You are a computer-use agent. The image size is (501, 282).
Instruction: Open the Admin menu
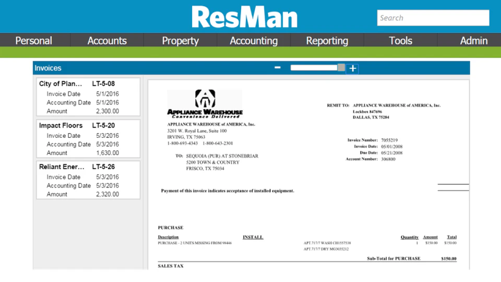473,41
